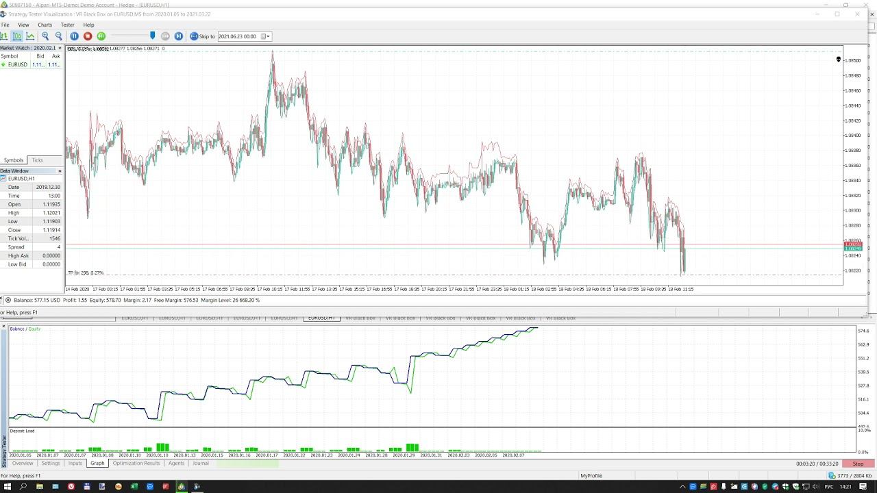
Task: Click the red circular taskbar app icon
Action: point(71,487)
